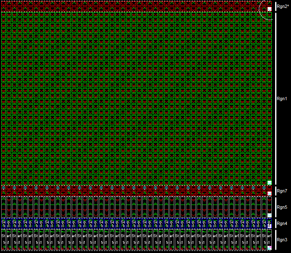This screenshot has height=253, width=291.
Task: Click the white highlighted cell in Rgn2*
Action: coord(269,9)
